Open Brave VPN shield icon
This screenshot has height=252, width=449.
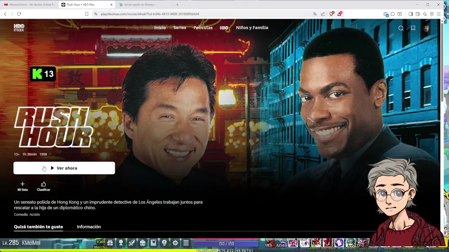[x=431, y=14]
